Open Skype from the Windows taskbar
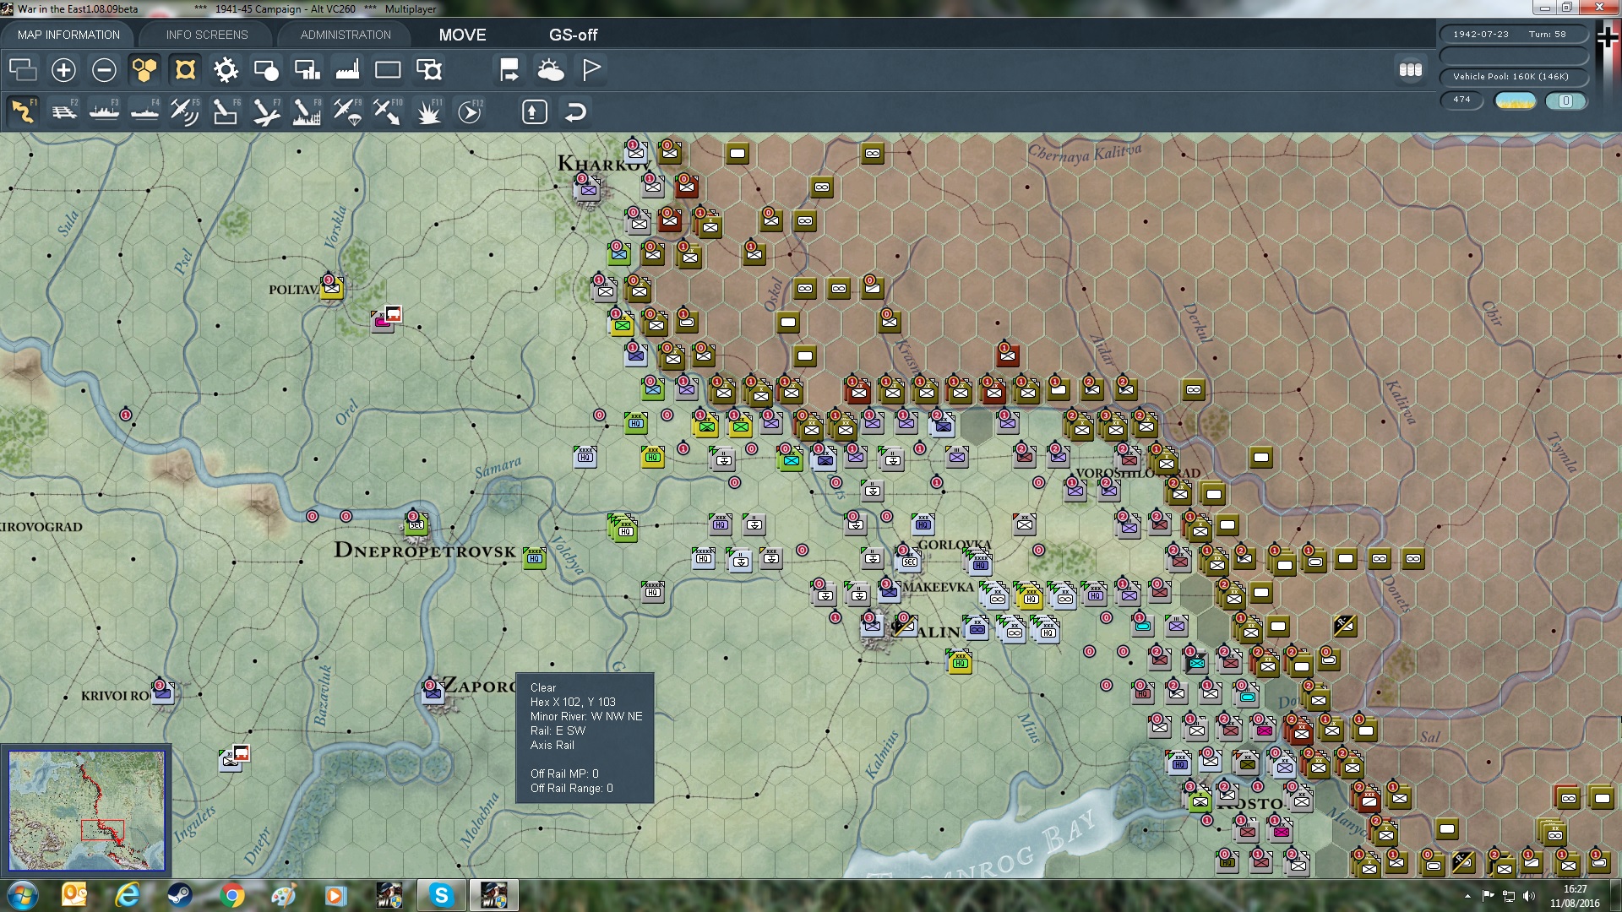Viewport: 1622px width, 912px height. [x=441, y=895]
